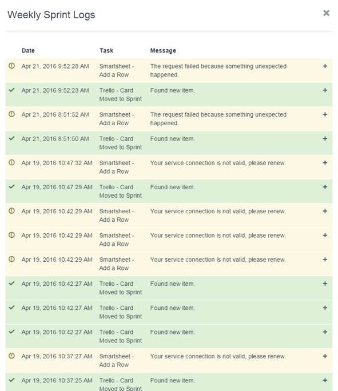The image size is (338, 391).
Task: Expand the Apr 19 10:37:27 AM log entry
Action: 325,356
